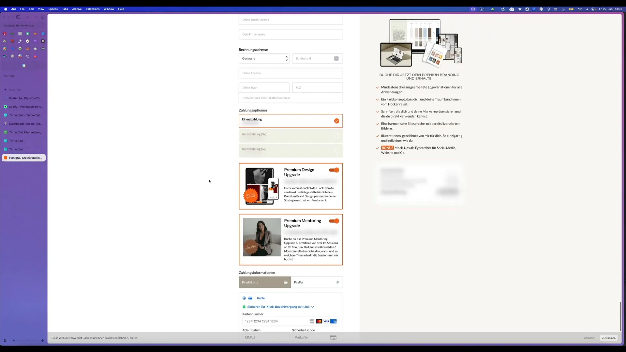The height and width of the screenshot is (352, 626).
Task: Open the YouTube folder in sidebar
Action: pyautogui.click(x=9, y=76)
